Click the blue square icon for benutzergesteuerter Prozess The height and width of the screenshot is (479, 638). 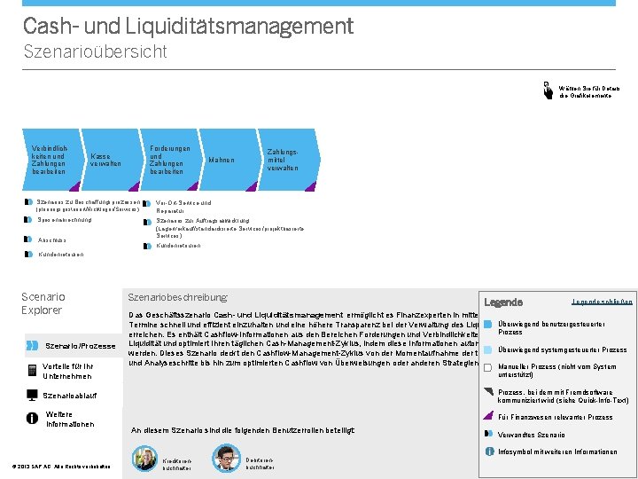488,325
